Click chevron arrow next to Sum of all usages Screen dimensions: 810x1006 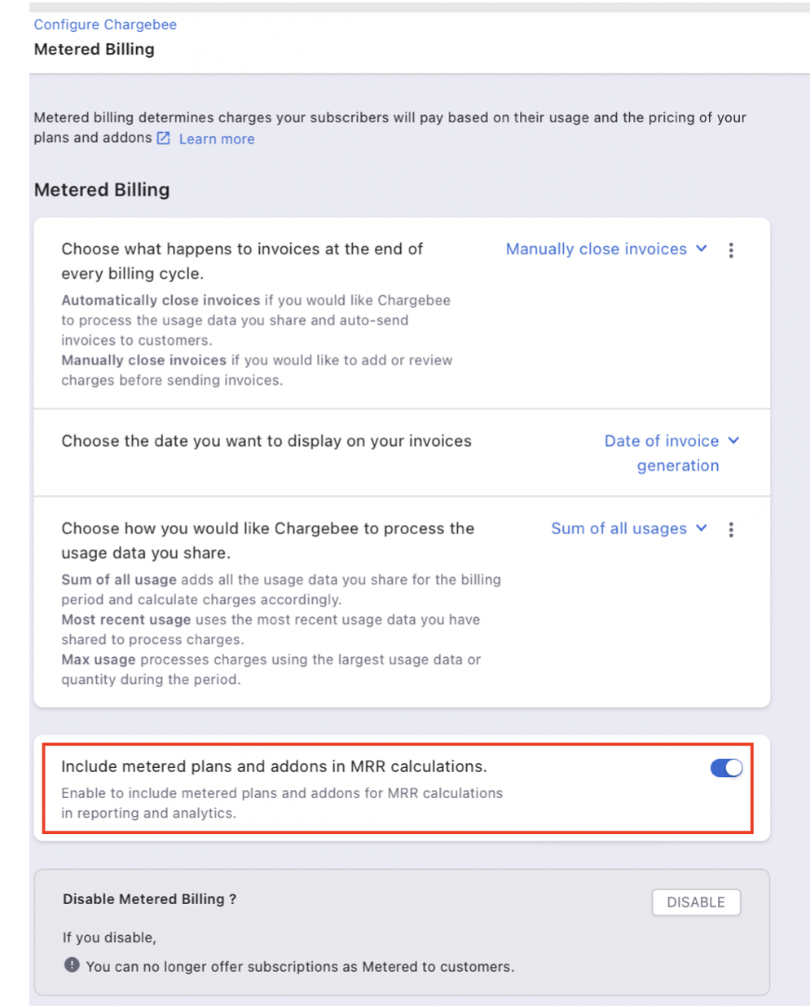tap(702, 528)
